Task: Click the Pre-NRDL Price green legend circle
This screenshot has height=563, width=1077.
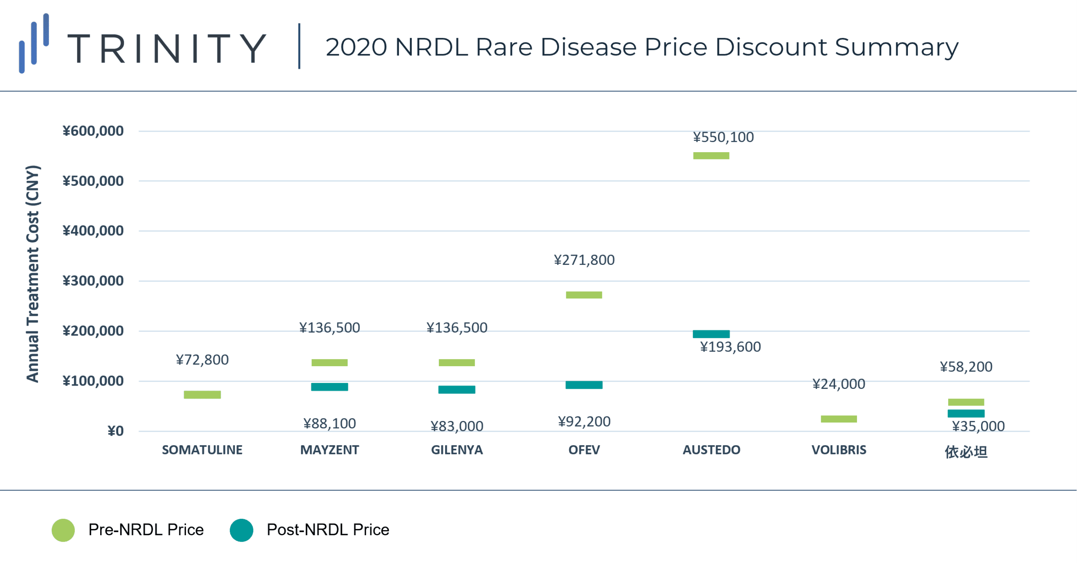Action: tap(63, 530)
